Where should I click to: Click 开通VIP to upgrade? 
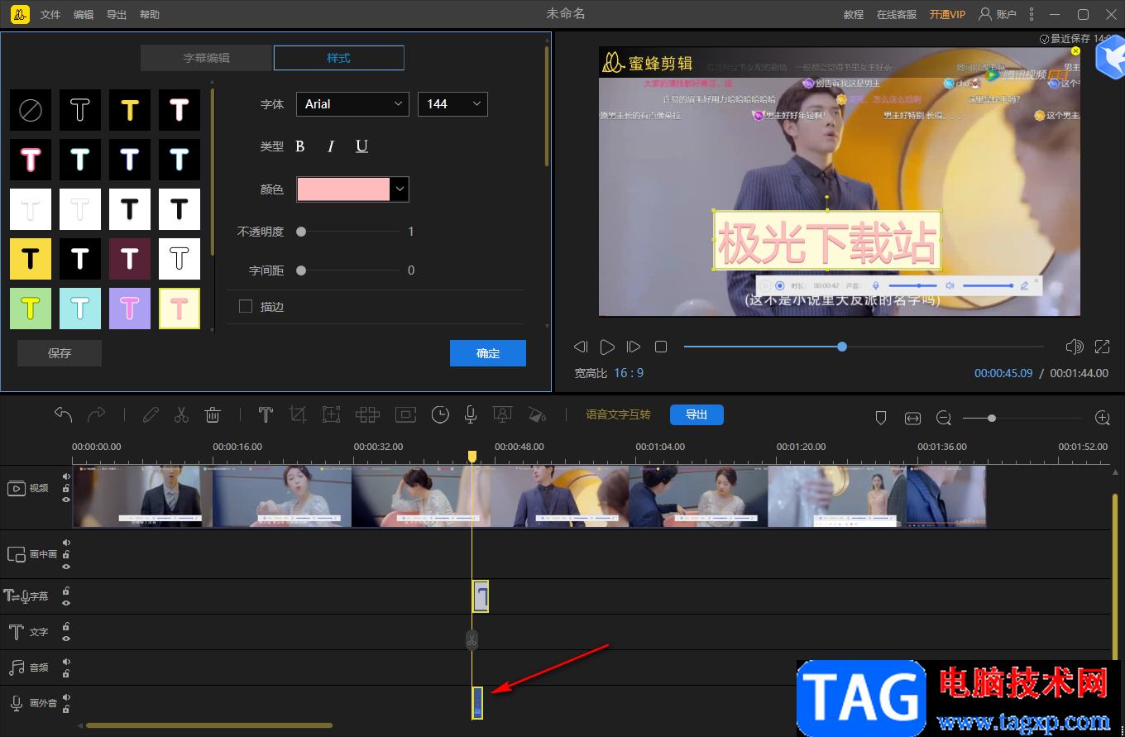click(x=947, y=14)
